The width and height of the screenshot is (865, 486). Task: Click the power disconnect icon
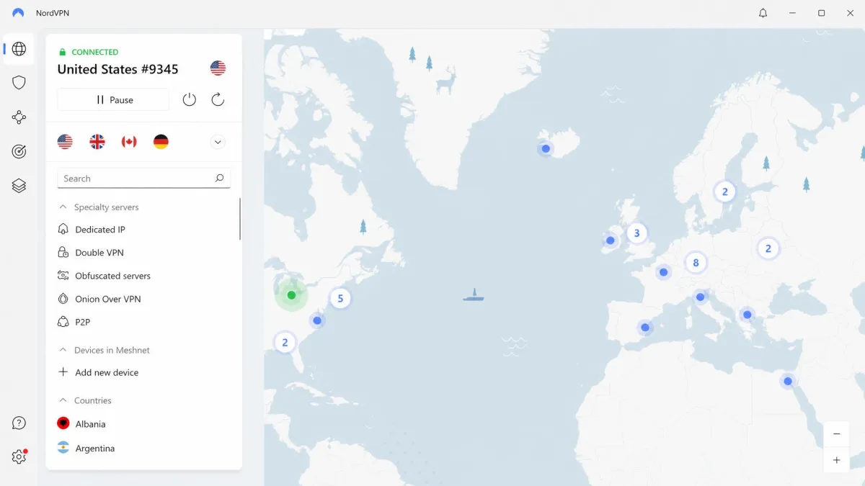(189, 100)
